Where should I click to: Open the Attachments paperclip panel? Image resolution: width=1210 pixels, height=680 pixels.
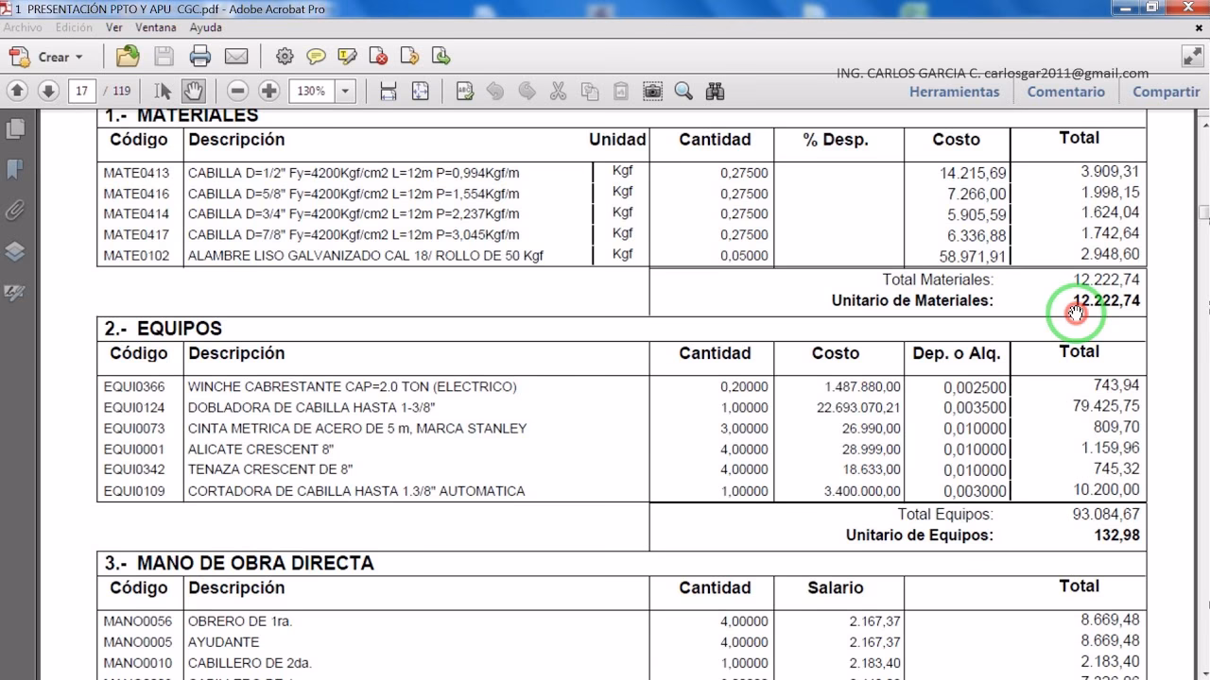point(15,210)
